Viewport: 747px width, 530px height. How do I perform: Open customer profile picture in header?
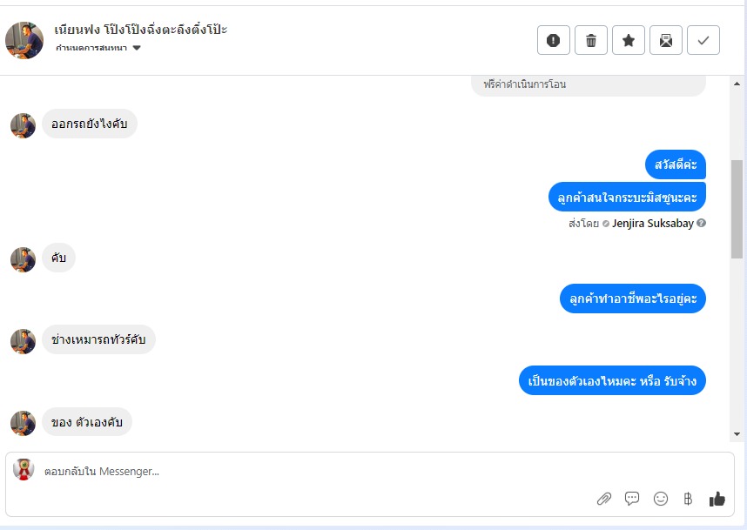(24, 40)
